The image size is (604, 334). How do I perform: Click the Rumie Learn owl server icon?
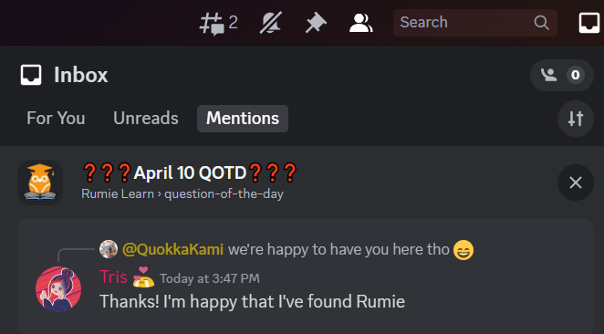click(x=40, y=183)
